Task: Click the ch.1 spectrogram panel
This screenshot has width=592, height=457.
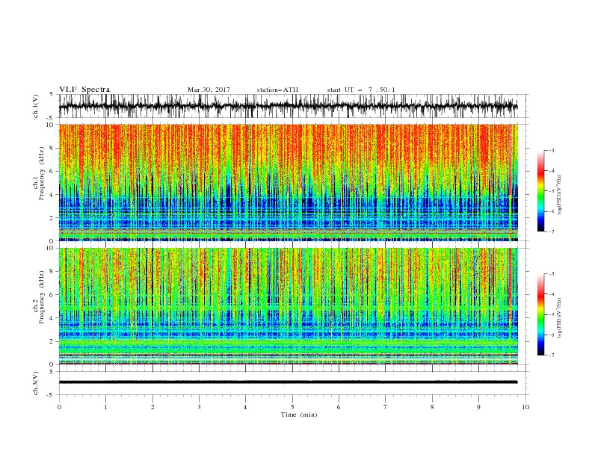Action: (289, 182)
